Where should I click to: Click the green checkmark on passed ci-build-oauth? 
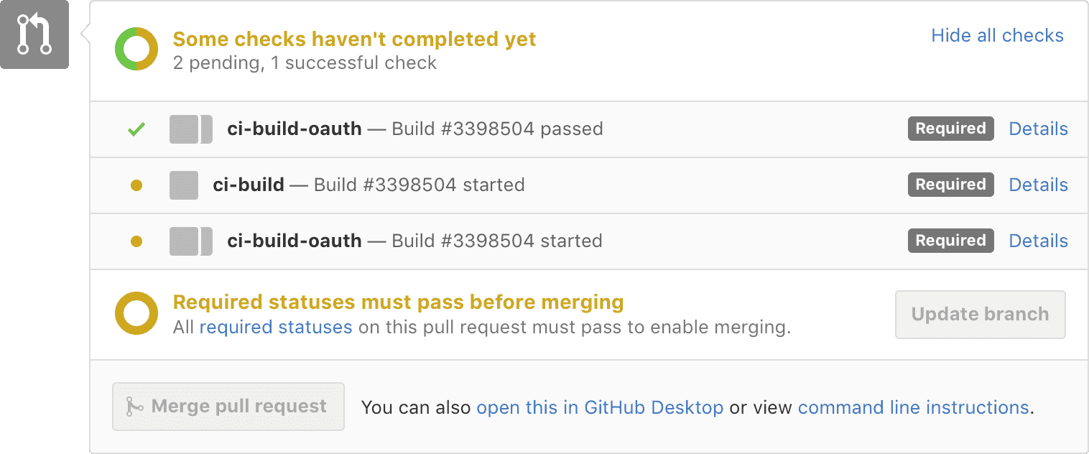[x=136, y=129]
